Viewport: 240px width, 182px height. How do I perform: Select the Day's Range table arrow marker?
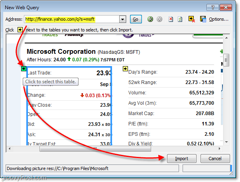[x=125, y=68]
